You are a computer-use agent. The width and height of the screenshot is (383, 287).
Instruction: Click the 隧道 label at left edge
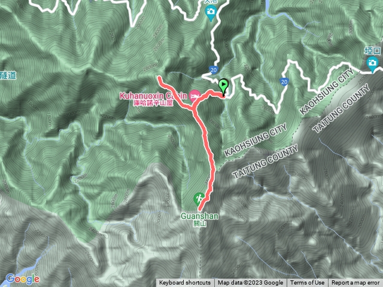point(8,75)
